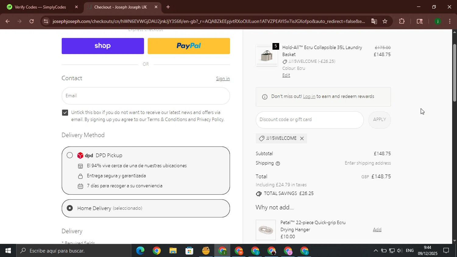The height and width of the screenshot is (257, 457).
Task: Pay with the PayPal button
Action: (189, 46)
